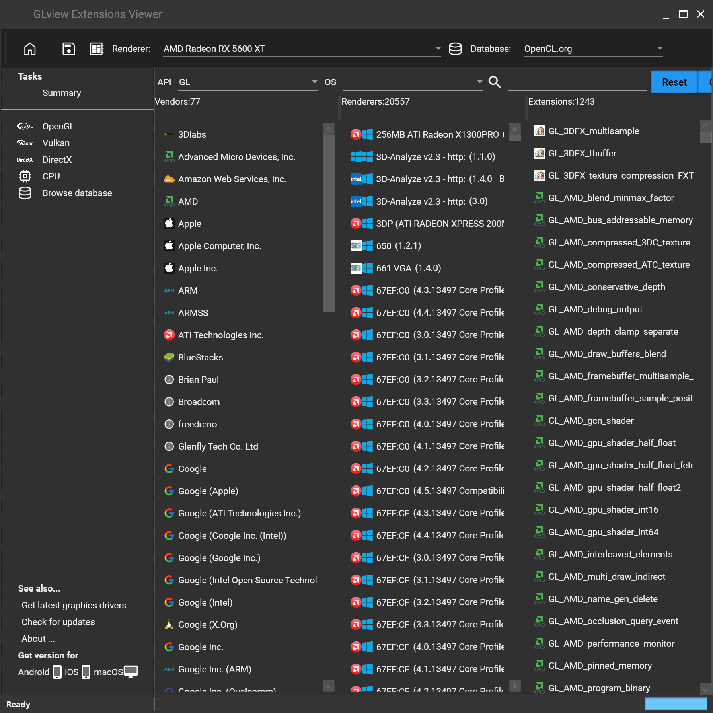Screen dimensions: 713x713
Task: Open the About ... link
Action: pos(38,639)
